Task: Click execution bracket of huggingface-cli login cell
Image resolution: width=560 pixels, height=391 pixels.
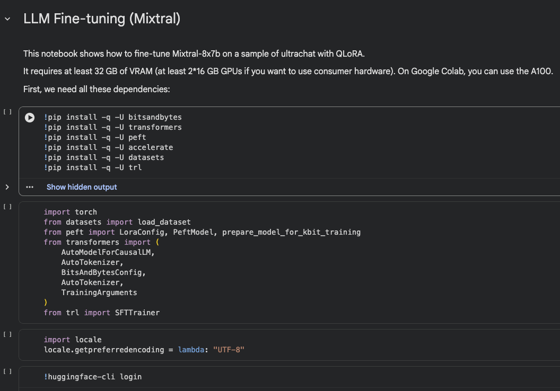Action: (7, 371)
